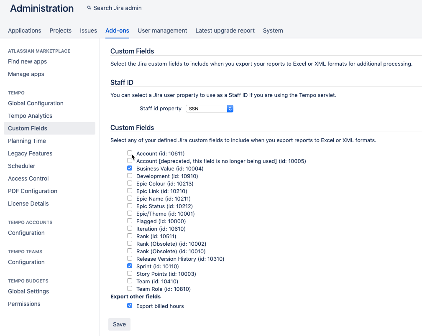
Task: Check the Epic Link field
Action: click(130, 191)
